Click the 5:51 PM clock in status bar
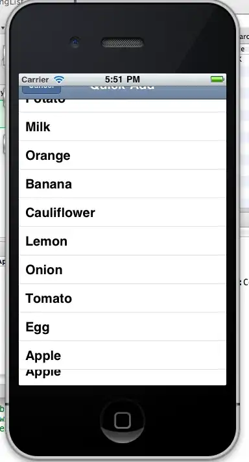Screen dimensions: 249x462 click(x=123, y=79)
